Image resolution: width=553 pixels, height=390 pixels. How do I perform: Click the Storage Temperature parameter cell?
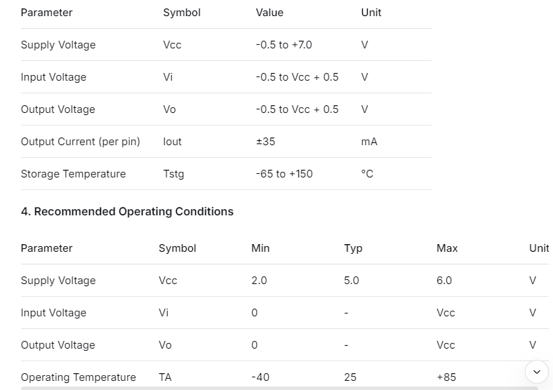74,174
